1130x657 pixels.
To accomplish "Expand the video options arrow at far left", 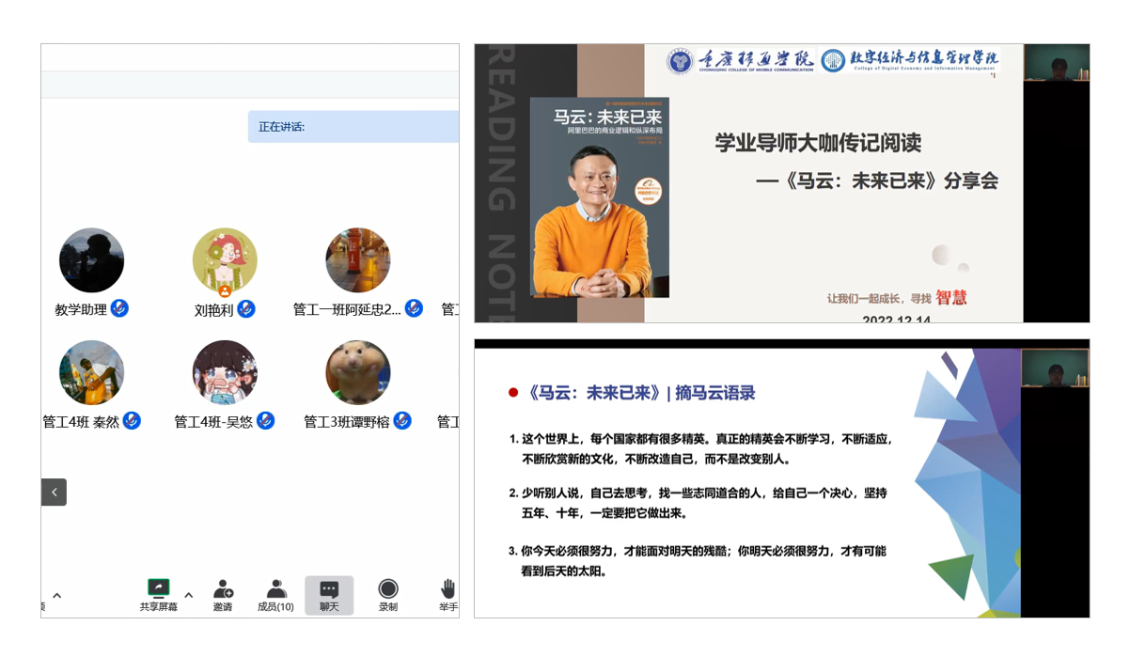I will click(x=57, y=595).
